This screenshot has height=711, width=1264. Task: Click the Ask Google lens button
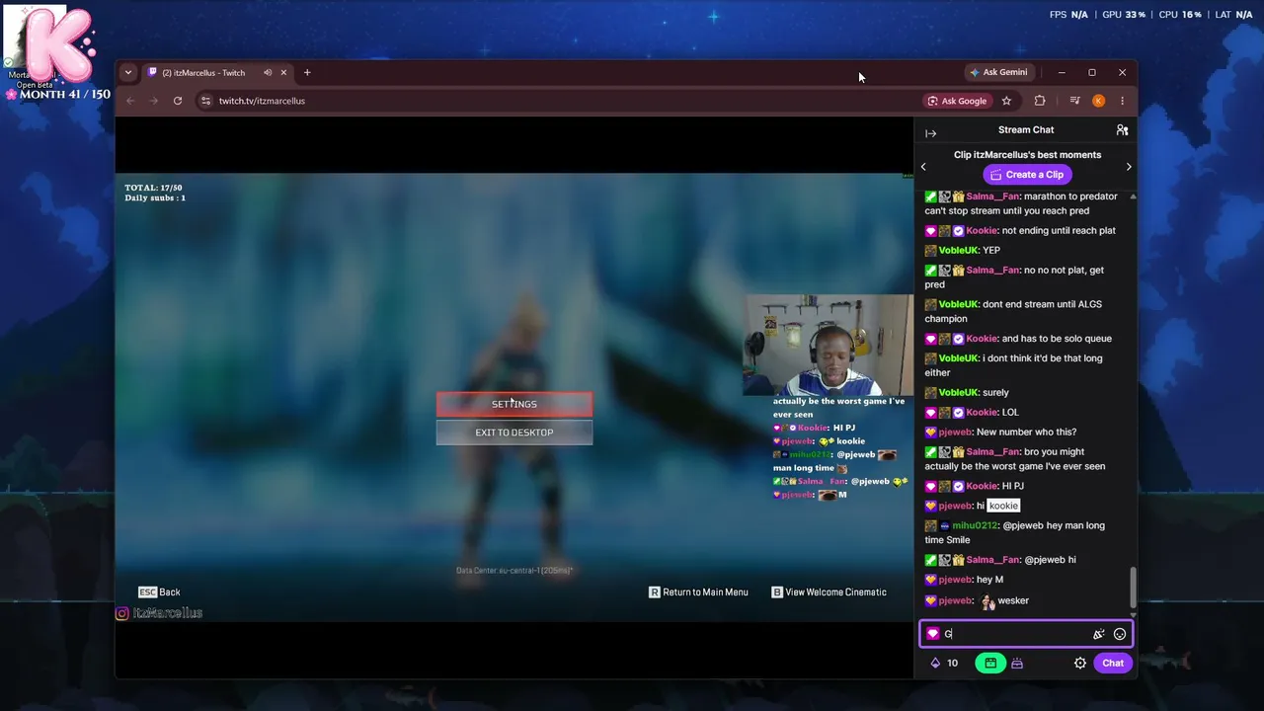(x=957, y=101)
